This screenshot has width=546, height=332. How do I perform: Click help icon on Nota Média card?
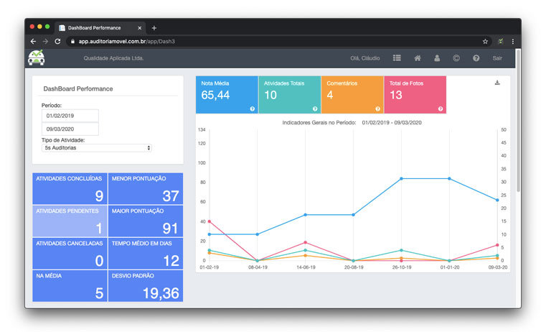(252, 109)
